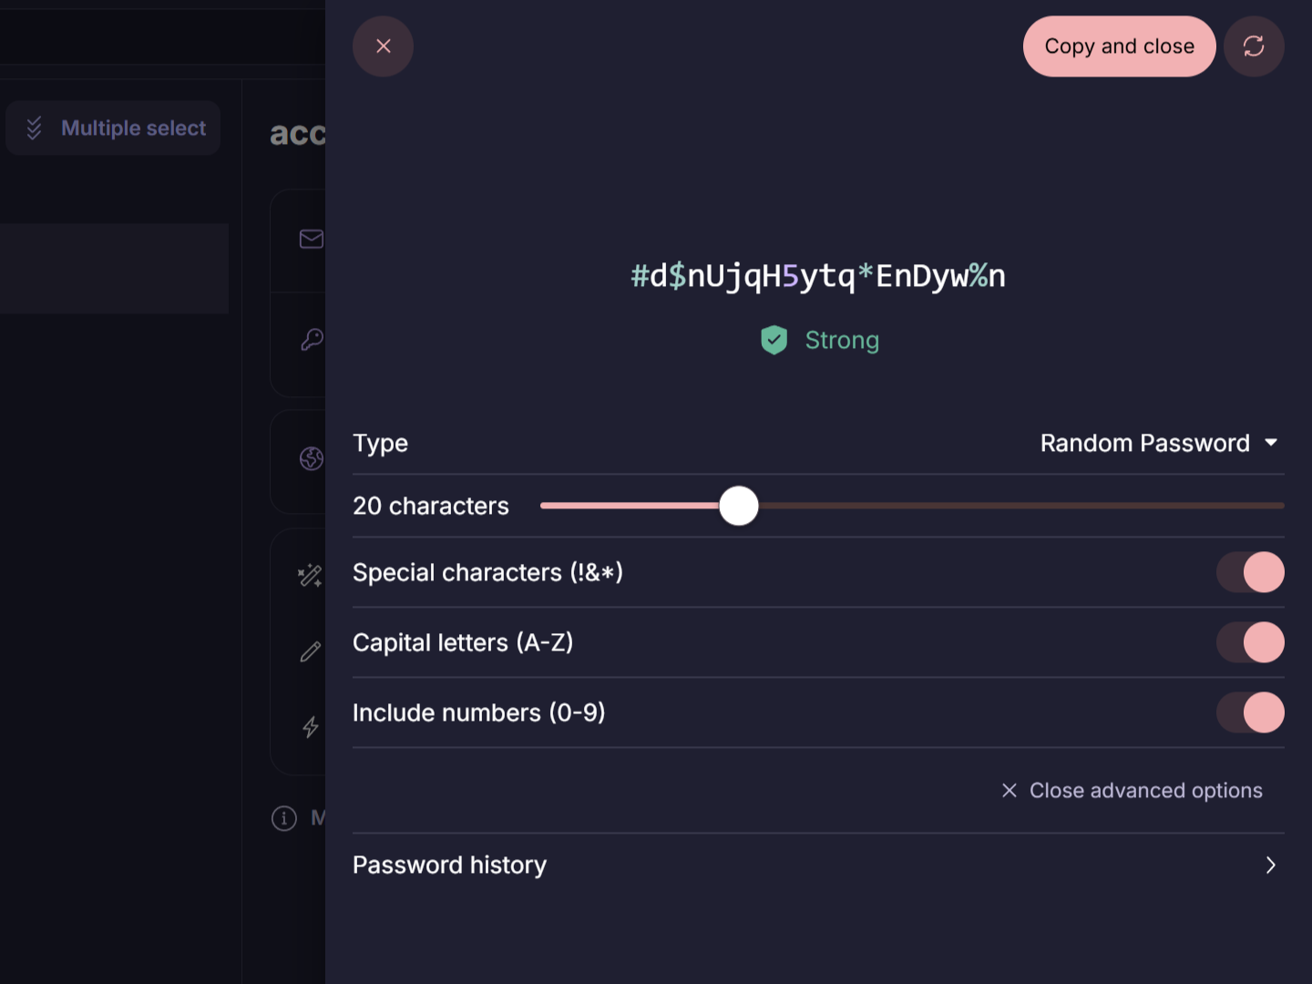Viewport: 1312px width, 984px height.
Task: Select the lightning bolt icon
Action: tap(311, 727)
